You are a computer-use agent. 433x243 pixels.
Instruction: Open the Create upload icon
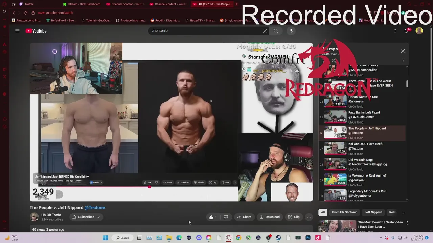pos(395,31)
